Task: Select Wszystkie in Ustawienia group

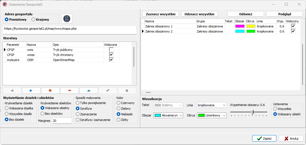Action: (282, 109)
